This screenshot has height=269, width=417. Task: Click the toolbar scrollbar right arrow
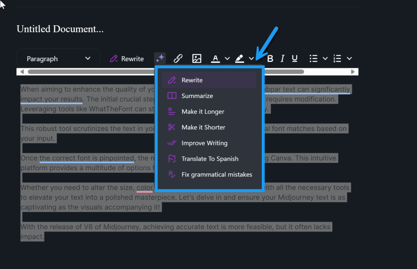pos(353,72)
